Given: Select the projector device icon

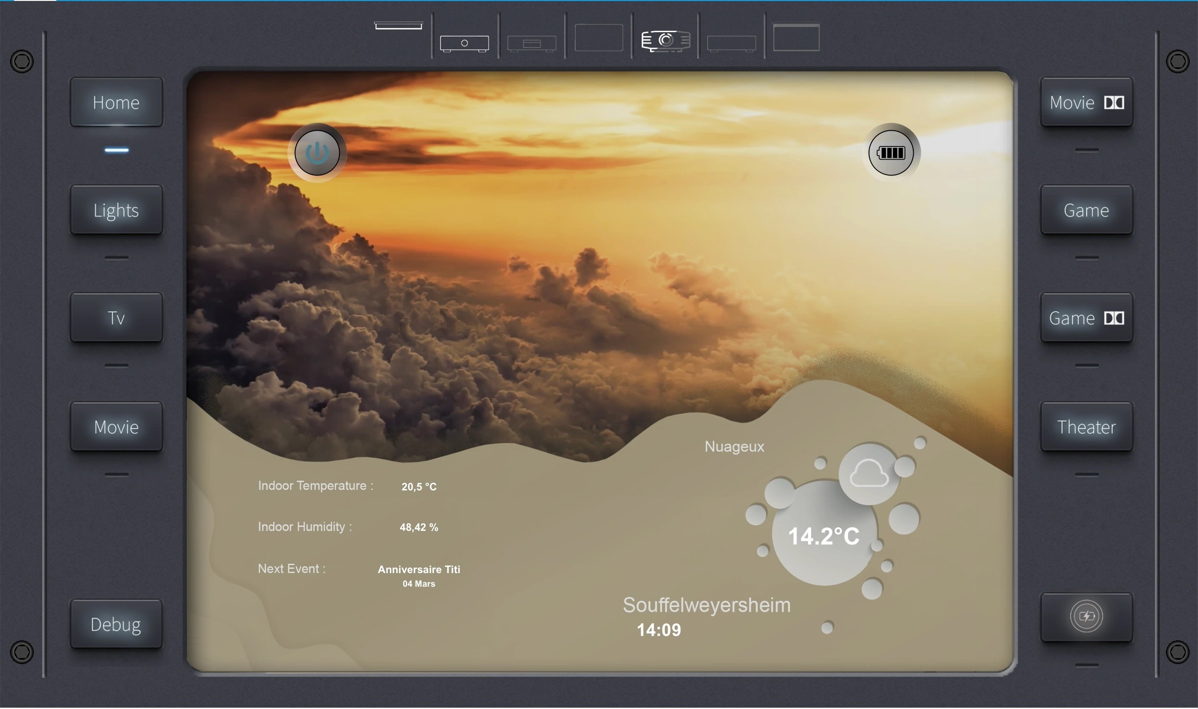Looking at the screenshot, I should (665, 40).
